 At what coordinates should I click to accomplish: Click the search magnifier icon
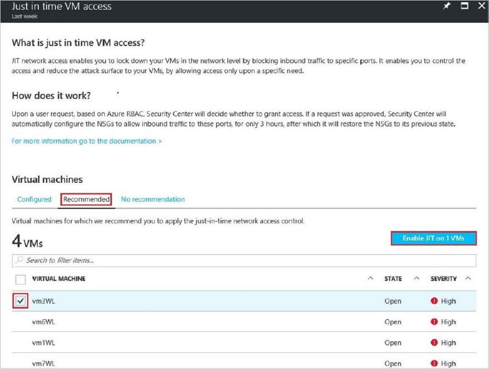(x=19, y=260)
